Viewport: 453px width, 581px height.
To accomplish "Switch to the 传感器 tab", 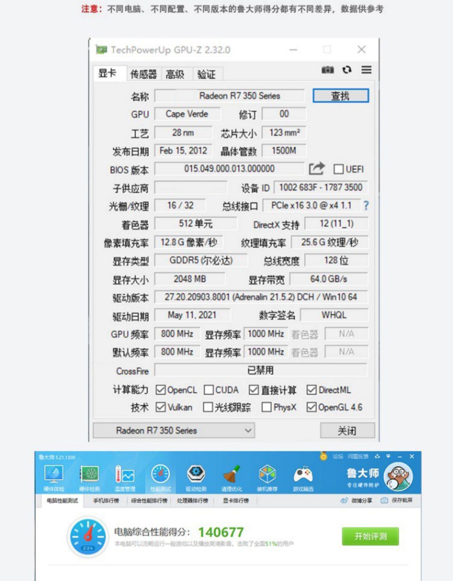I will (143, 74).
